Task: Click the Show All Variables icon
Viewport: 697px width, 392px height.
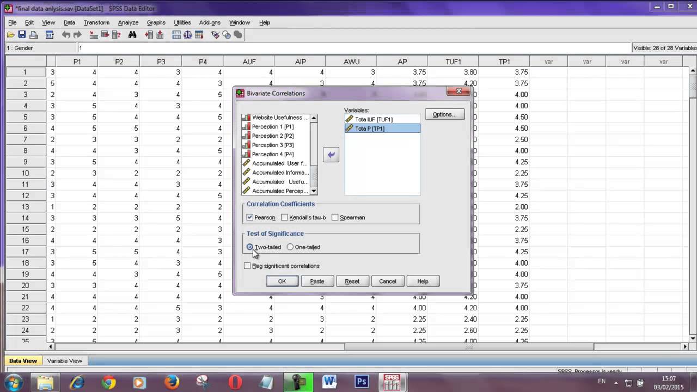Action: coord(238,34)
